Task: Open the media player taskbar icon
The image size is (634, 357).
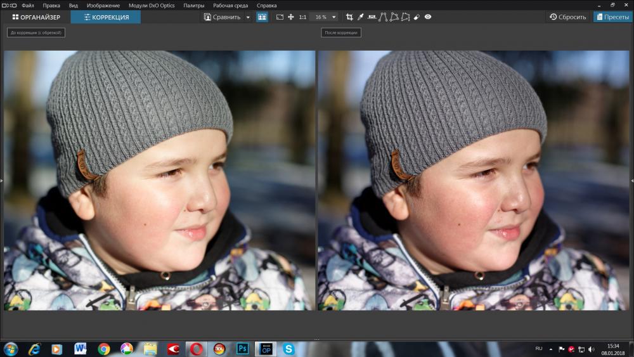Action: click(x=56, y=349)
